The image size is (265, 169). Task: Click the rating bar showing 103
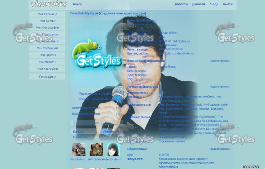click(97, 123)
